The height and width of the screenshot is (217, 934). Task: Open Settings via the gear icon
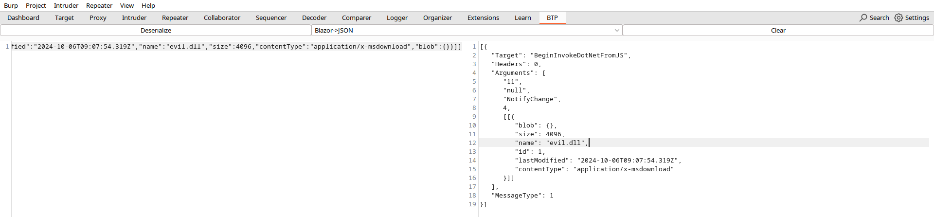[898, 18]
